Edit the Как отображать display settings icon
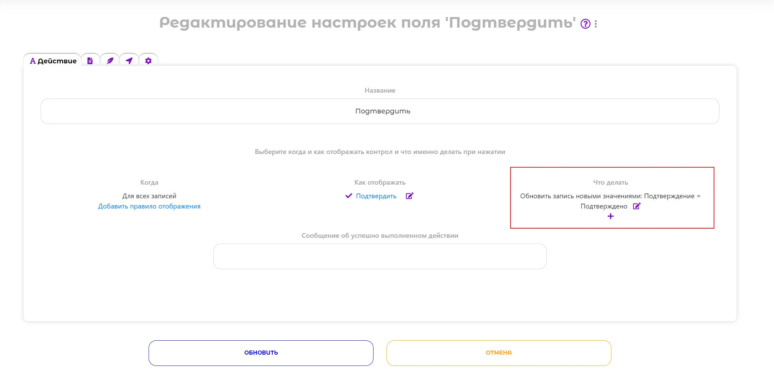The width and height of the screenshot is (774, 387). [409, 196]
